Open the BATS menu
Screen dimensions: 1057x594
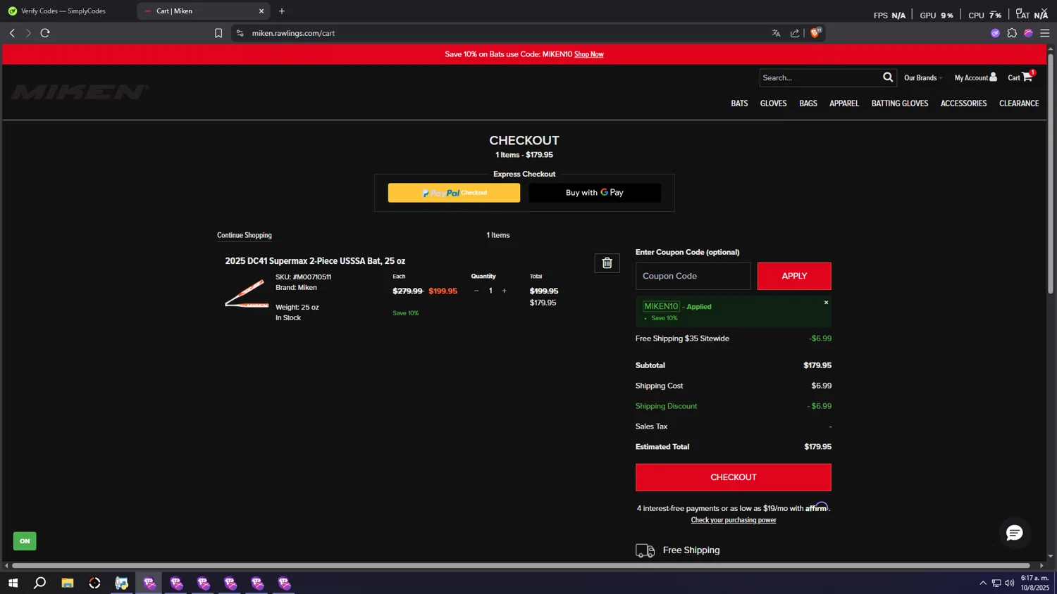[x=739, y=103]
